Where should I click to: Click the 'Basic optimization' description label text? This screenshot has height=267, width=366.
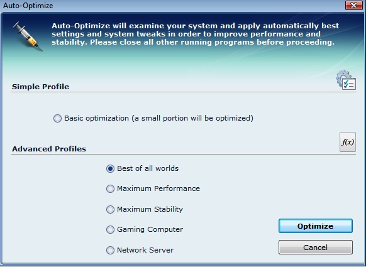click(x=158, y=118)
